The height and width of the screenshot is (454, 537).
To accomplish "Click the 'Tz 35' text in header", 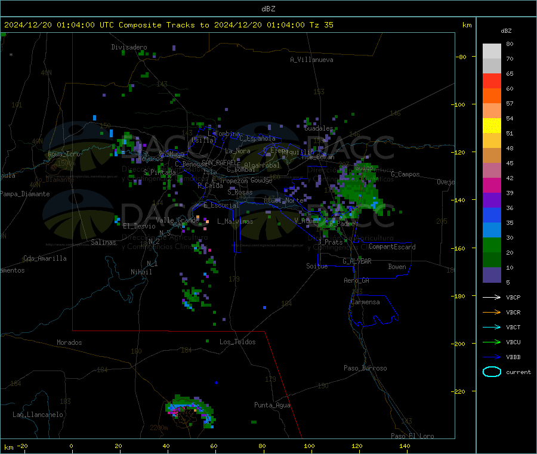I will coord(321,25).
